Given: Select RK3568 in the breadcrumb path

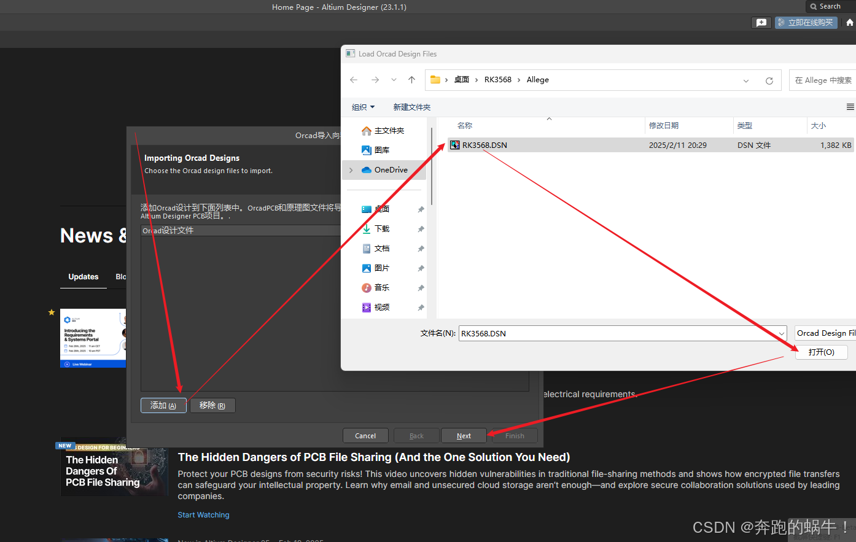Looking at the screenshot, I should pos(498,80).
